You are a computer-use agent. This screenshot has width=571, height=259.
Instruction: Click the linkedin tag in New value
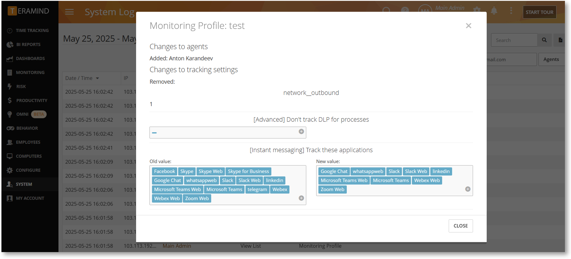(441, 172)
